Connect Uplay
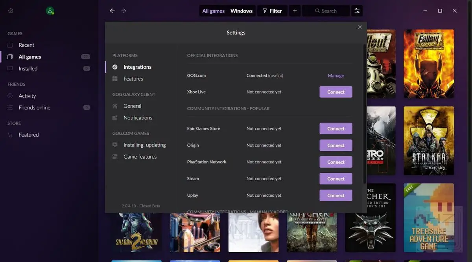 pos(336,195)
